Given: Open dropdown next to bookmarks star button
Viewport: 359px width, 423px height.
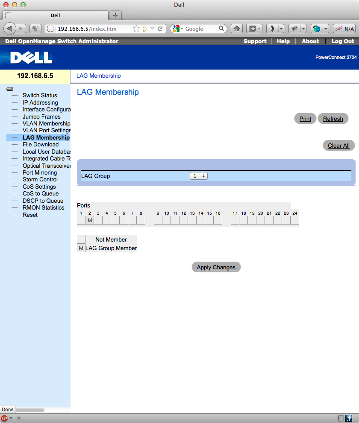Looking at the screenshot, I should point(259,29).
